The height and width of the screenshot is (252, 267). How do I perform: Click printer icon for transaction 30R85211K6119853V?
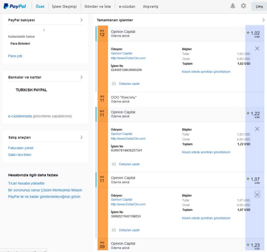tap(114, 230)
